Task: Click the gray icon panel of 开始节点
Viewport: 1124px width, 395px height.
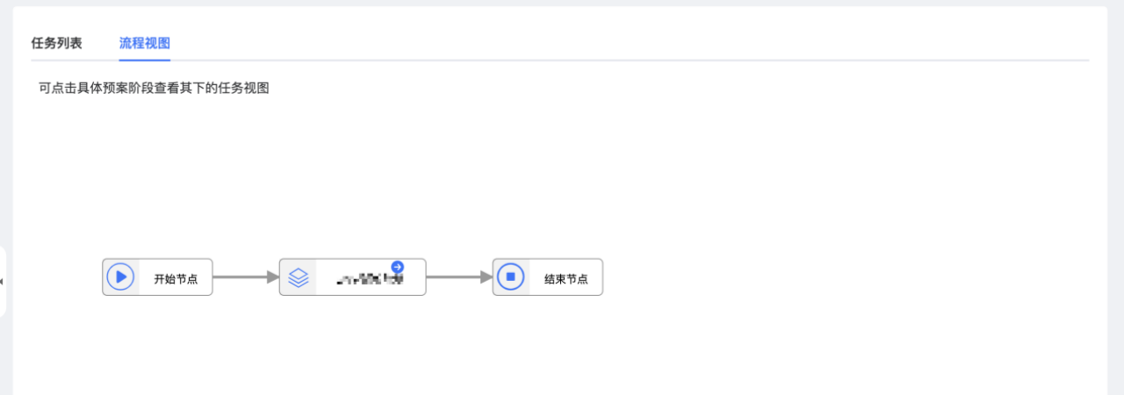Action: point(121,277)
